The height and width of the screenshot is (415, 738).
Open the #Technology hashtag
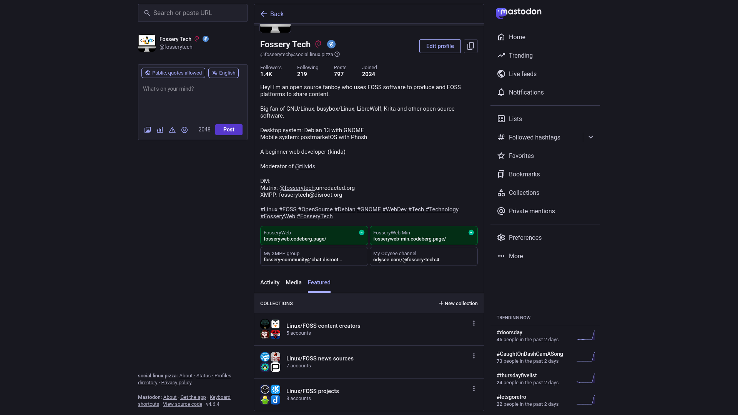coord(442,209)
